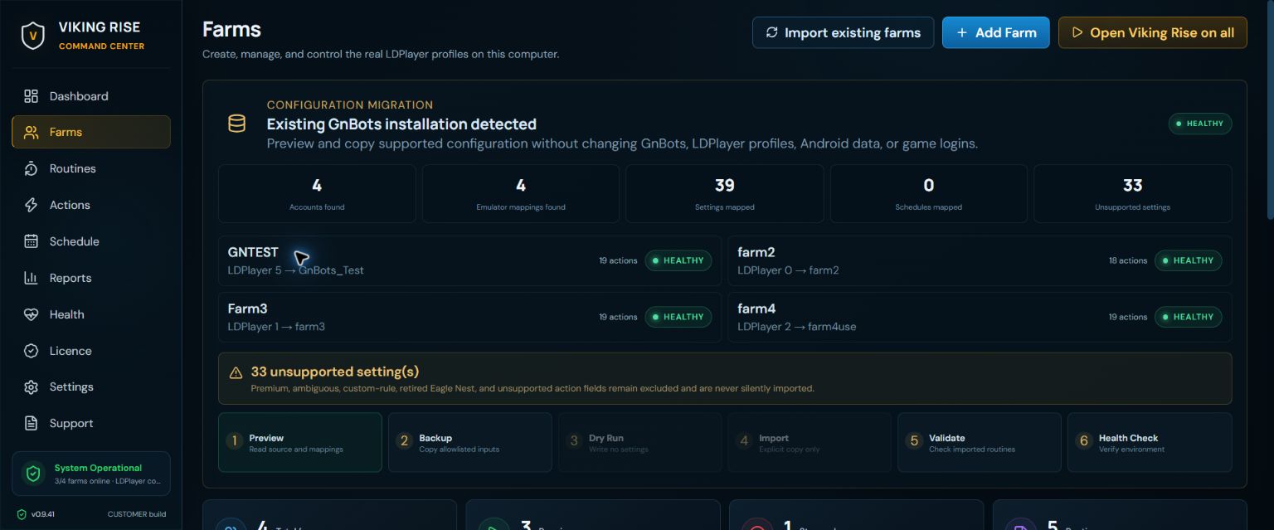
Task: Click the 'CUSTOMER build' label
Action: pos(137,514)
